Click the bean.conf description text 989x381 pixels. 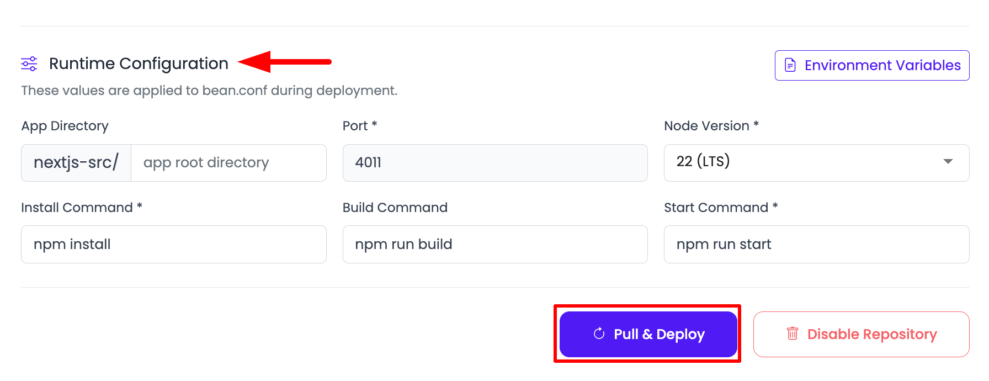tap(209, 91)
